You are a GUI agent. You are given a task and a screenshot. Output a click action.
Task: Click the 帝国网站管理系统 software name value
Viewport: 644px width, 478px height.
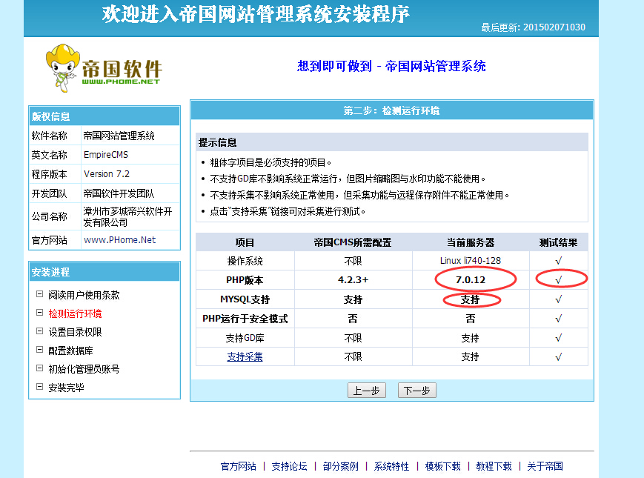click(x=119, y=136)
